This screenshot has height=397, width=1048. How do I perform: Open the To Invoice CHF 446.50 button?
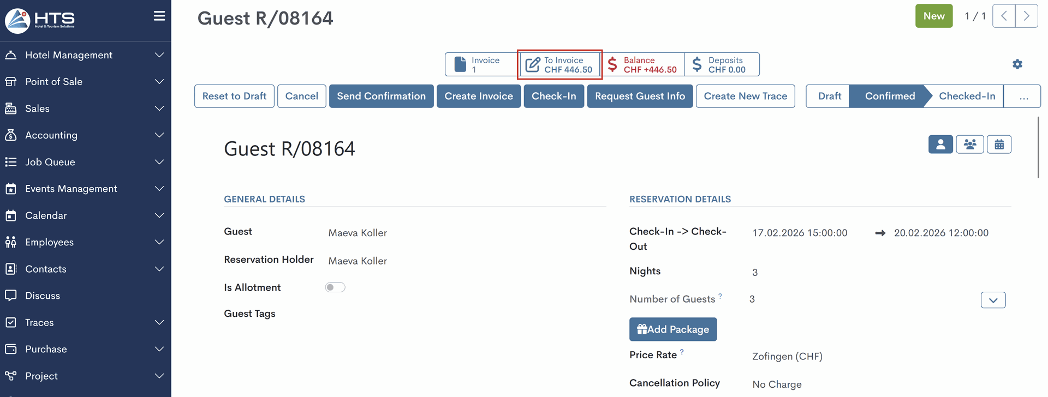pyautogui.click(x=559, y=64)
